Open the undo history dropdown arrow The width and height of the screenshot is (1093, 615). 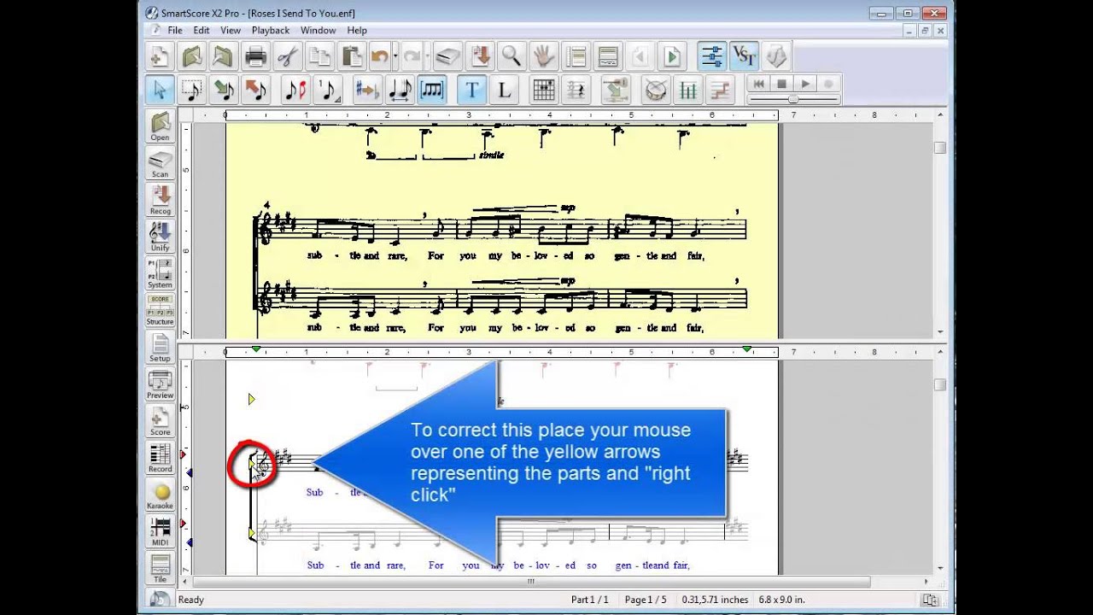click(x=395, y=56)
